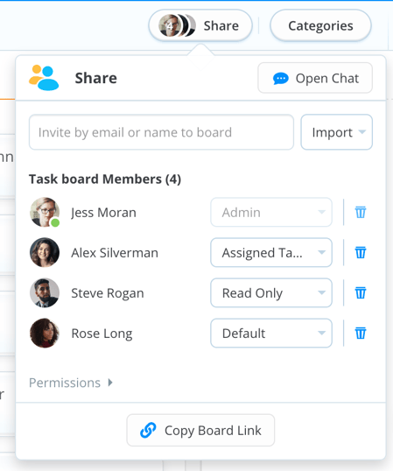The width and height of the screenshot is (393, 471).
Task: Click Rose Long's profile photo
Action: point(45,334)
